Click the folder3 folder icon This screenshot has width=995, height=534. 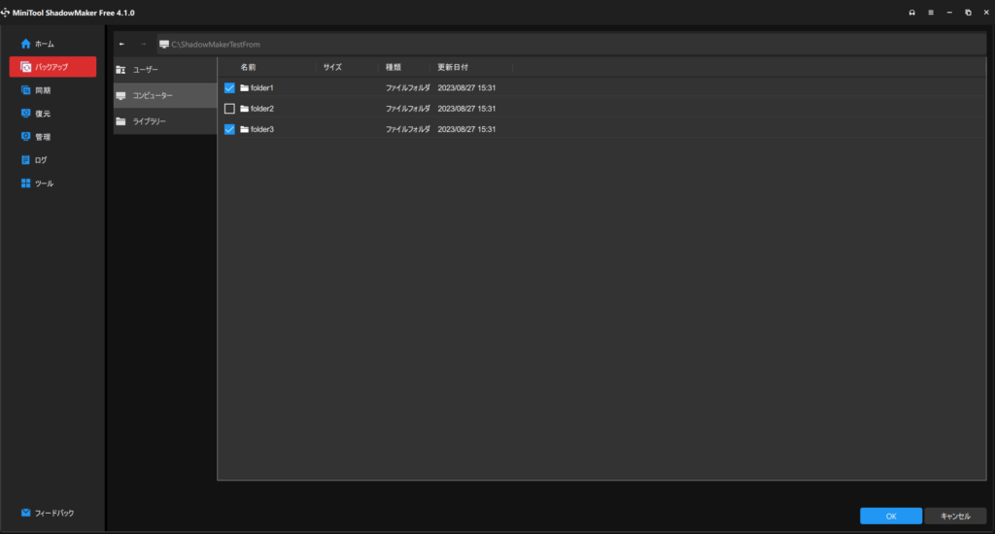tap(244, 129)
